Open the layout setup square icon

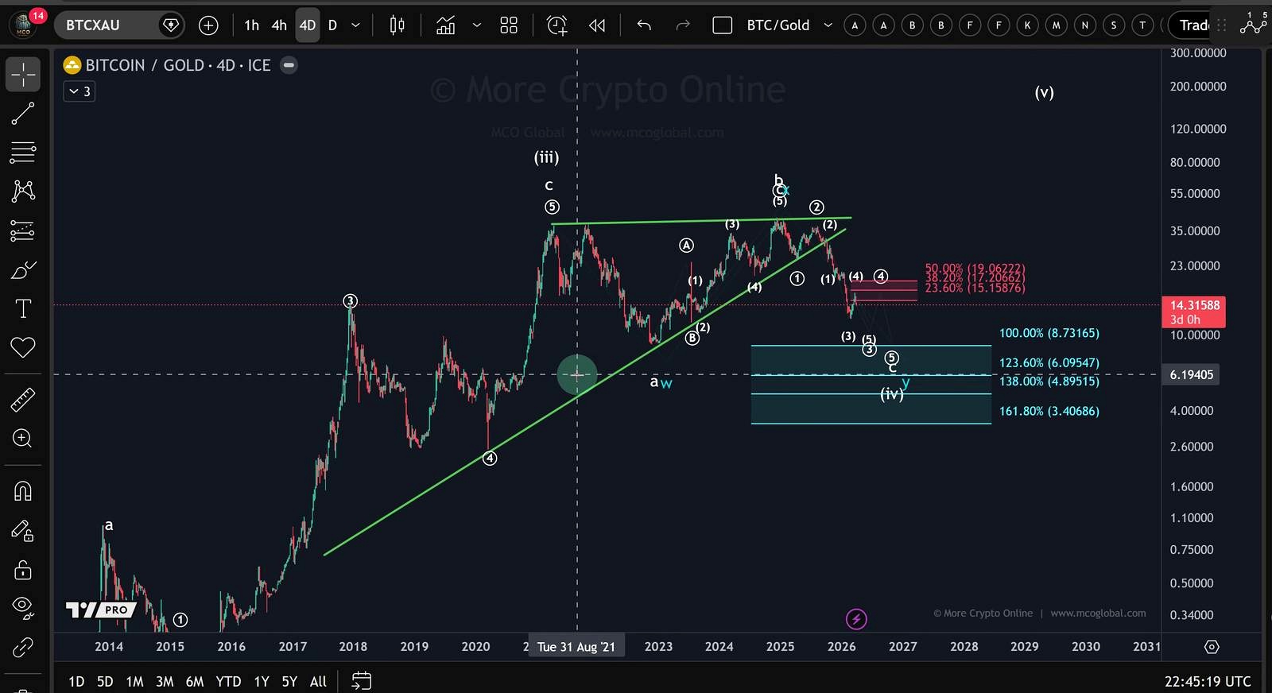722,25
